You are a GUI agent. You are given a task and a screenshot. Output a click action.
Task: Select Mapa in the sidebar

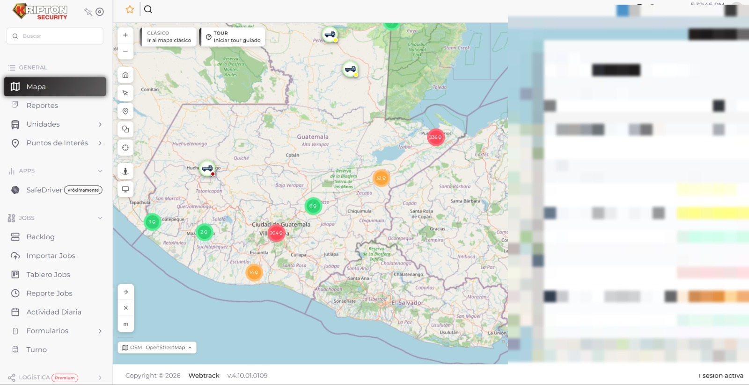click(55, 87)
